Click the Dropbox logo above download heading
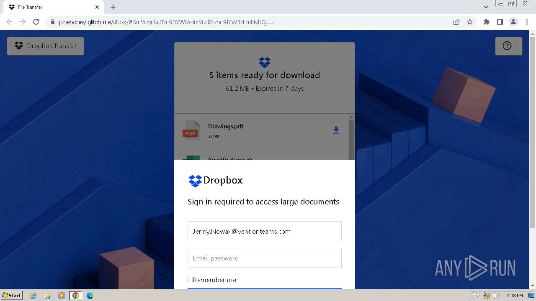The width and height of the screenshot is (536, 301). (x=265, y=62)
